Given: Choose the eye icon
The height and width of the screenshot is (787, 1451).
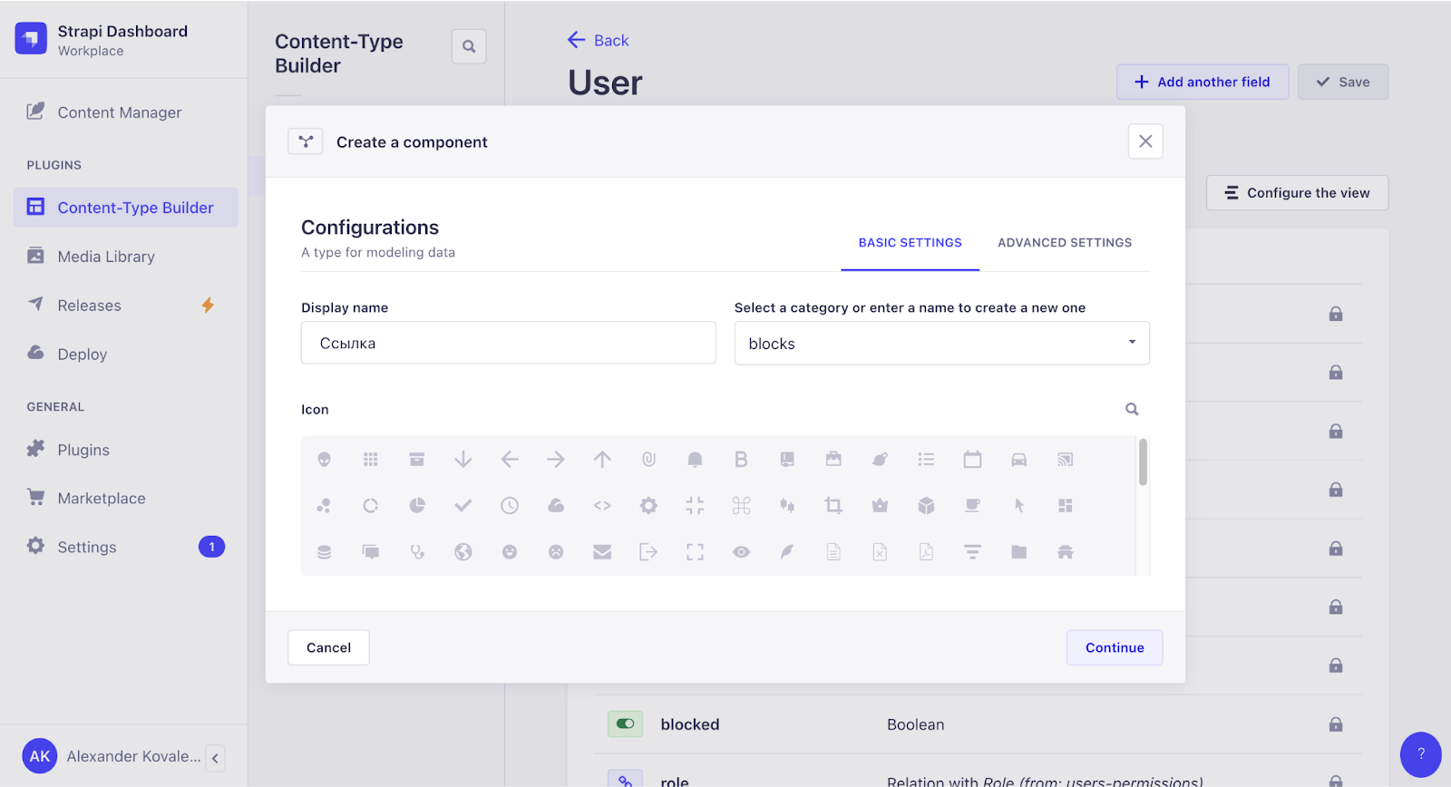Looking at the screenshot, I should 741,552.
